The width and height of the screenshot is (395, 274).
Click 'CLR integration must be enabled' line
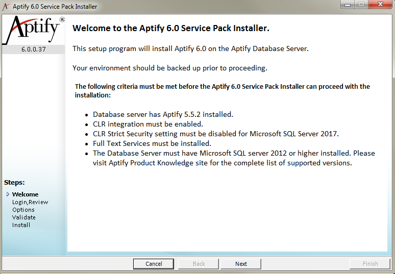(x=148, y=124)
